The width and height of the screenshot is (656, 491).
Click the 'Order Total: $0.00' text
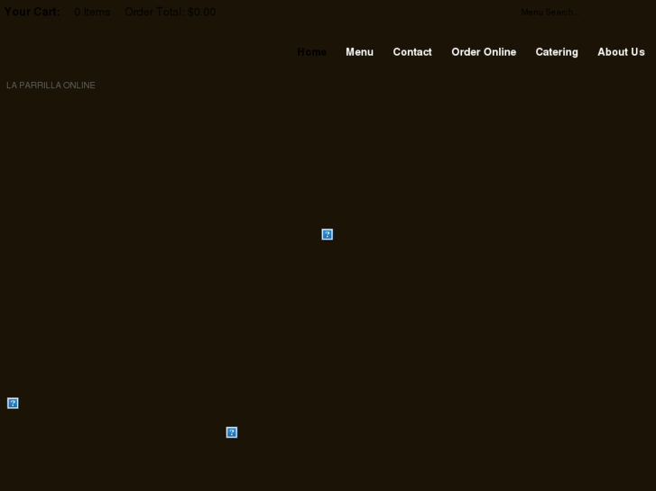coord(171,12)
